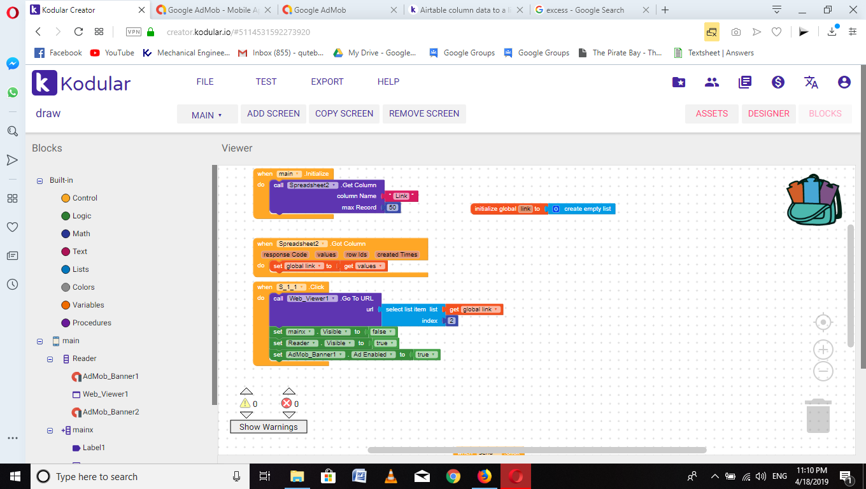Collapse the main screen tree node
The width and height of the screenshot is (866, 489).
coord(39,341)
